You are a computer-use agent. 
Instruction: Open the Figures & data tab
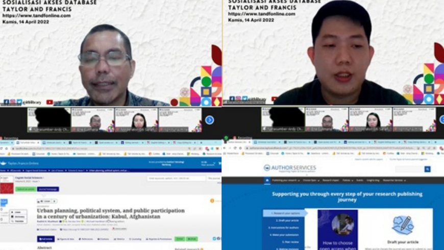(66, 239)
